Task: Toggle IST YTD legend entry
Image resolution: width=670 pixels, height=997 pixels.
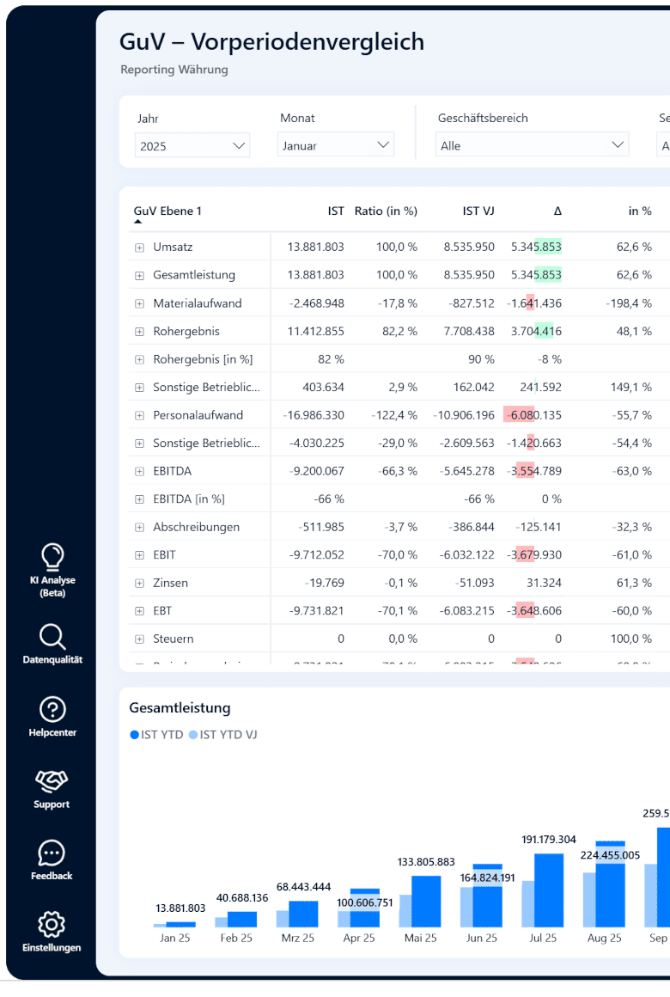Action: (x=156, y=734)
